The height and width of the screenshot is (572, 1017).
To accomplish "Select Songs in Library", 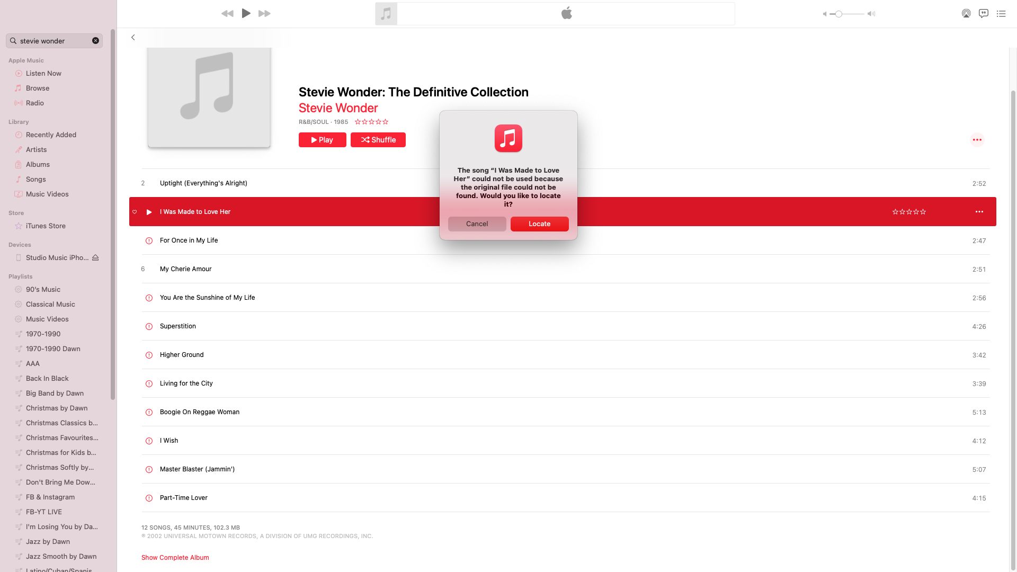I will pyautogui.click(x=35, y=180).
